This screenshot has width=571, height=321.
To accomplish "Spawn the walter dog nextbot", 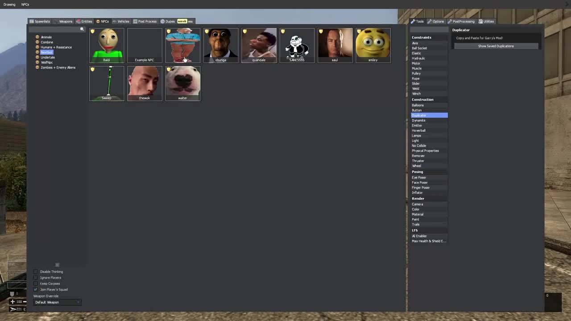I will coord(183,83).
